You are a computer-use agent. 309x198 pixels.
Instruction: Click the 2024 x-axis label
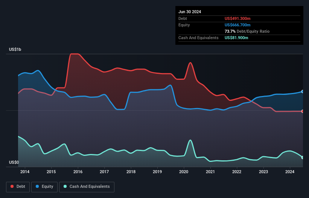(x=290, y=172)
